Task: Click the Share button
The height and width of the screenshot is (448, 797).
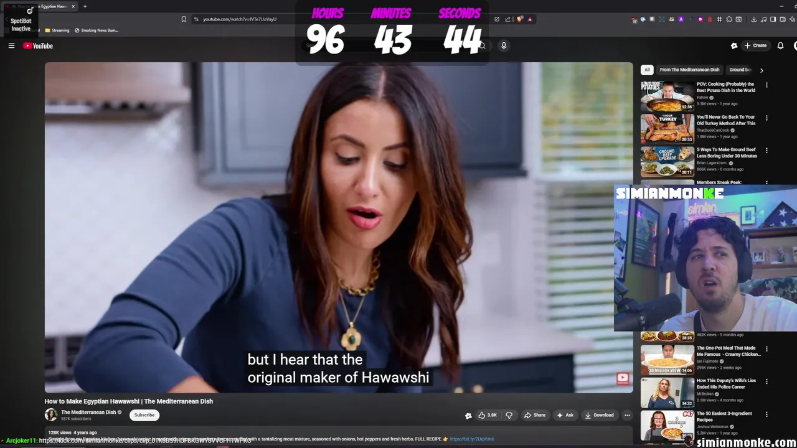Action: pos(535,415)
